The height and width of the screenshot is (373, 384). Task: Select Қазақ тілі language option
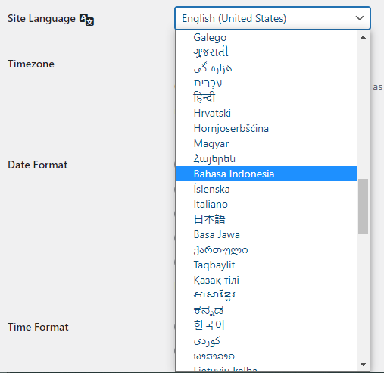tap(266, 280)
